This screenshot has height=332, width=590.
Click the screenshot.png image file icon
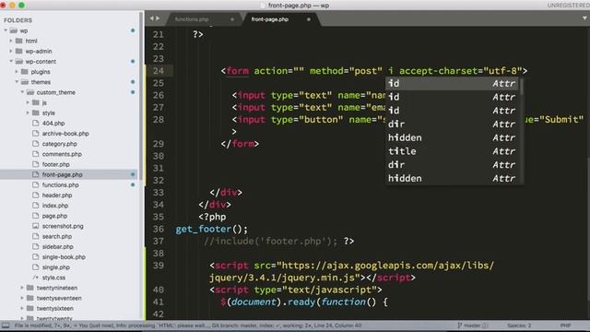[36, 226]
